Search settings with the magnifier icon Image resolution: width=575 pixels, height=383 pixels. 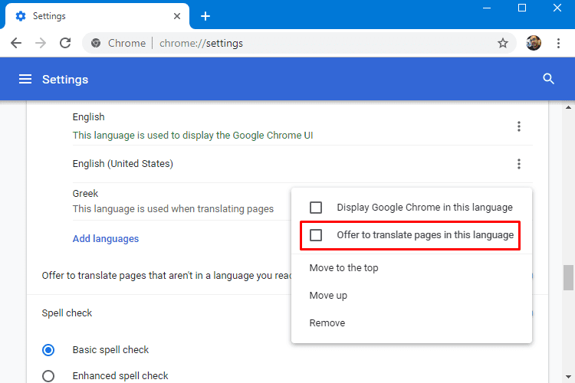[549, 79]
